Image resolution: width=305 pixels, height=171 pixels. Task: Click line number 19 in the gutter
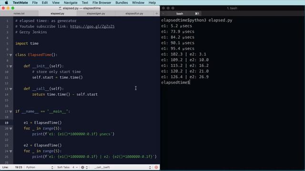tap(6, 123)
